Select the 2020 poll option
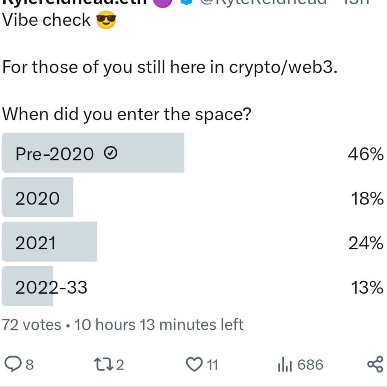Viewport: 387px width, 387px height. tap(193, 197)
